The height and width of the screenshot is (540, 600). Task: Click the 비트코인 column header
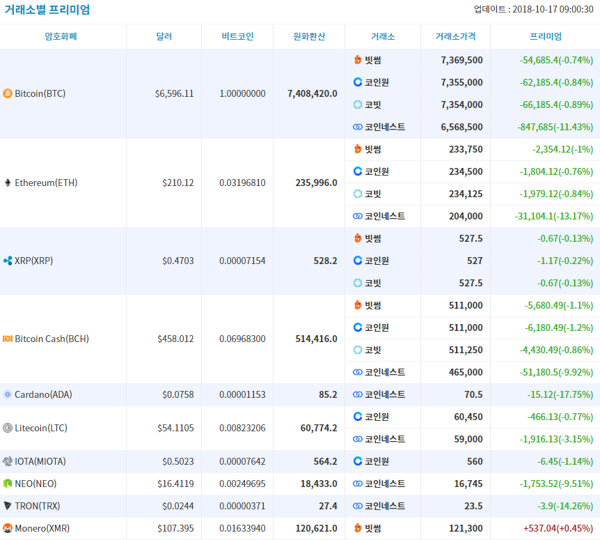(237, 36)
